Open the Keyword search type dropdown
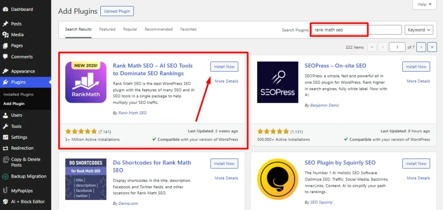The height and width of the screenshot is (210, 443). [x=419, y=30]
